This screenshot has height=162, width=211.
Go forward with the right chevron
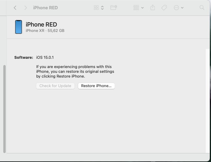[25, 8]
